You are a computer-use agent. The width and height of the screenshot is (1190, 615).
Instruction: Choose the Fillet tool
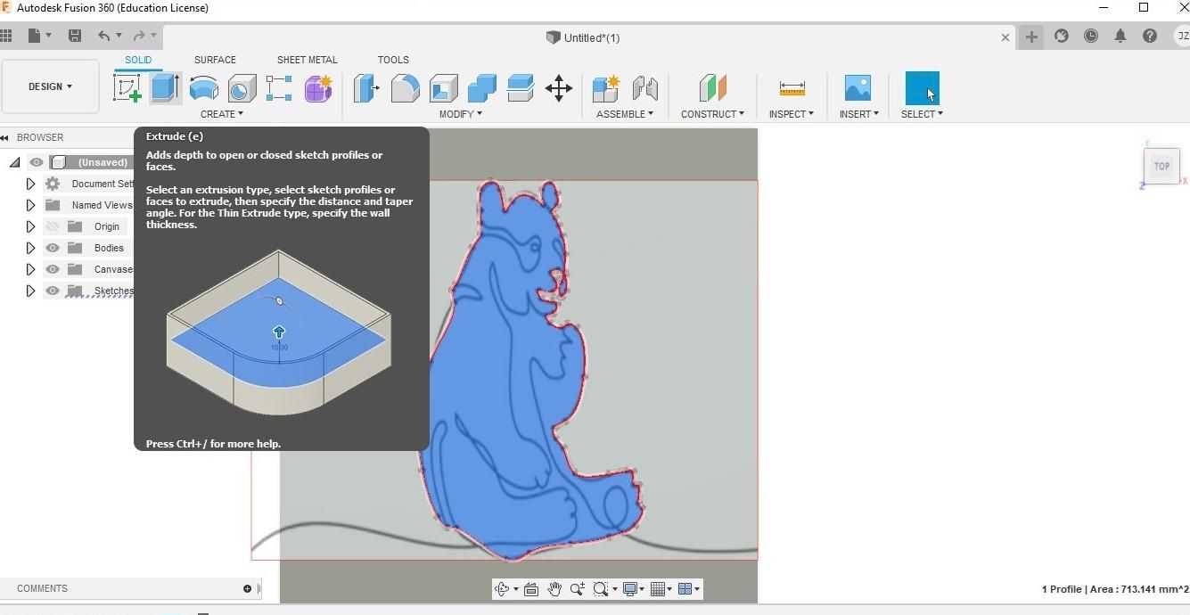[405, 88]
